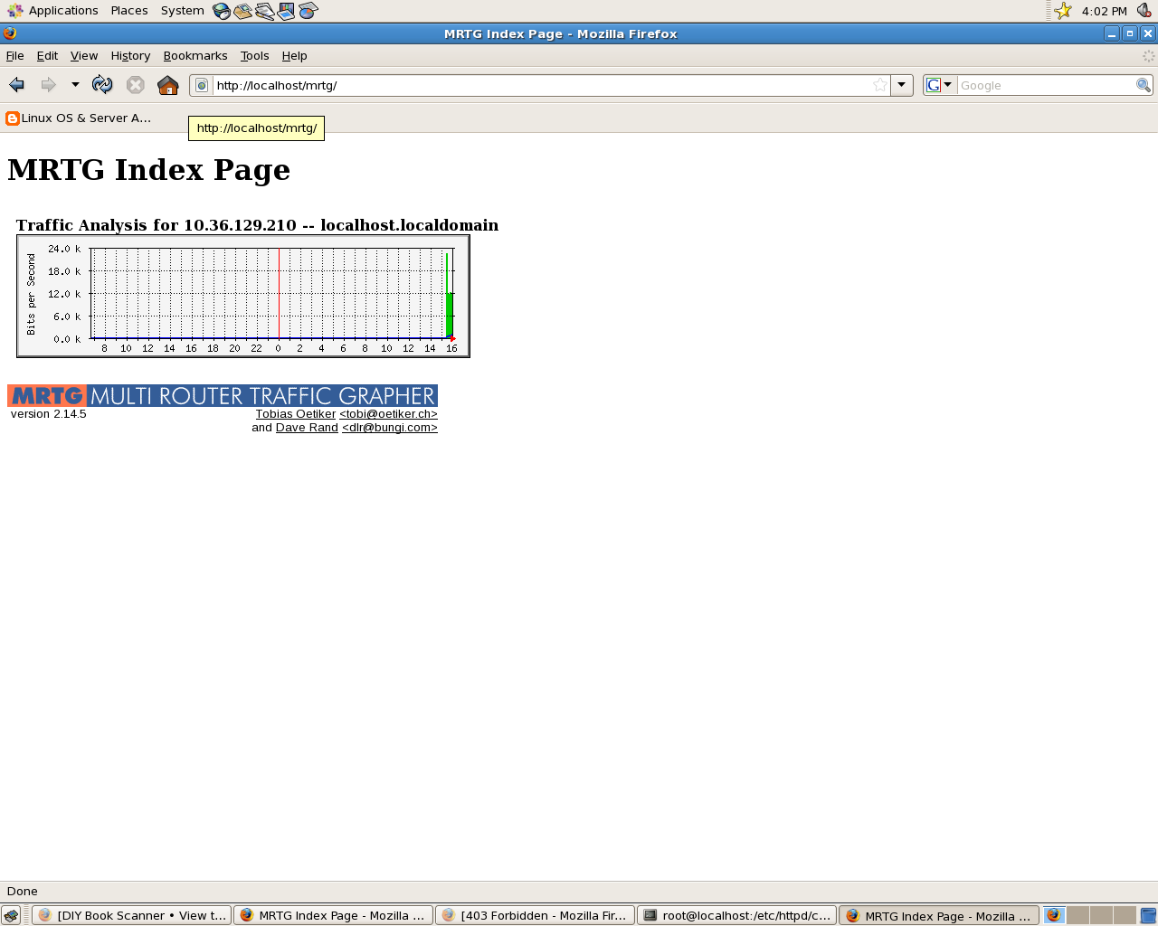This screenshot has width=1158, height=926.
Task: Click the dlr@bungi.com email link
Action: coord(390,428)
